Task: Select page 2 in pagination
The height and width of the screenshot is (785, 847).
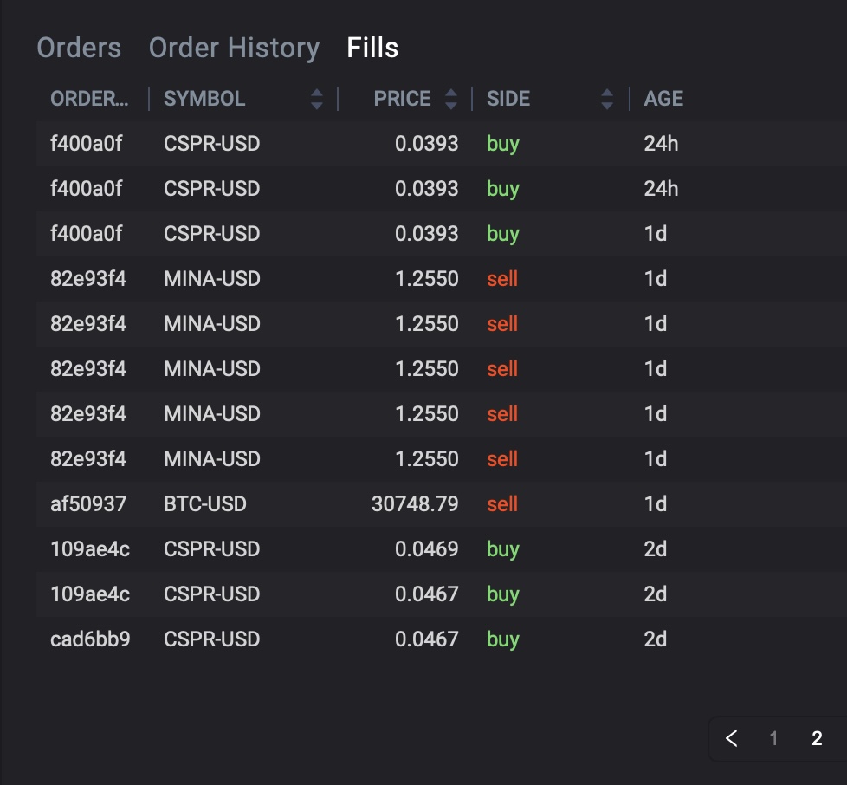Action: coord(817,738)
